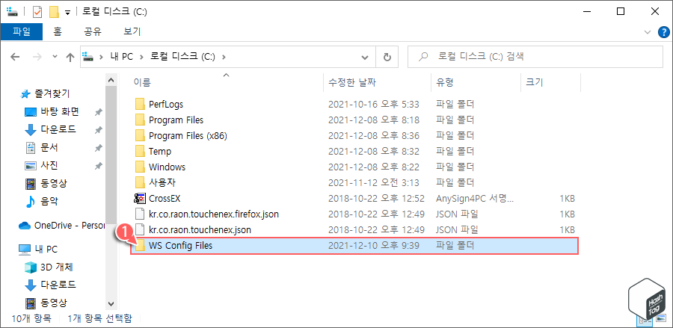The height and width of the screenshot is (328, 673).
Task: Select the kr.co.raon.touchenex.json file icon
Action: [140, 230]
